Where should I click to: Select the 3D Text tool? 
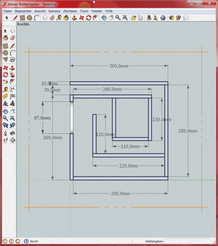[12, 103]
